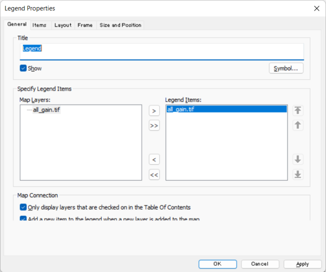Open the Symbol dialog for the title
The image size is (326, 272).
pyautogui.click(x=286, y=68)
